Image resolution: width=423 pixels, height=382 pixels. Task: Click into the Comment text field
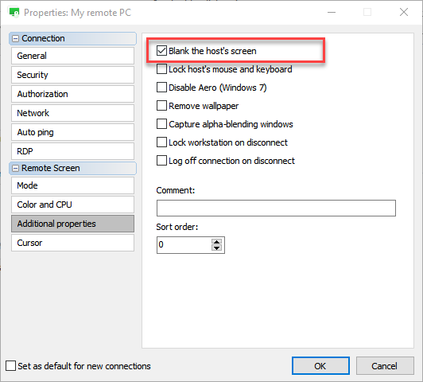276,209
